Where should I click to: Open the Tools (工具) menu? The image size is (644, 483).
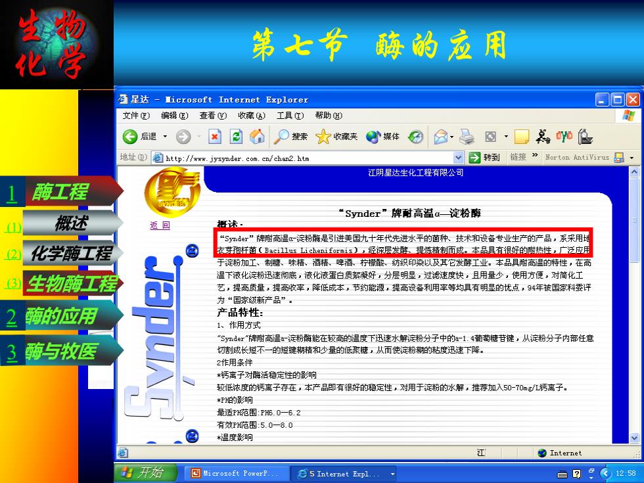(x=290, y=116)
